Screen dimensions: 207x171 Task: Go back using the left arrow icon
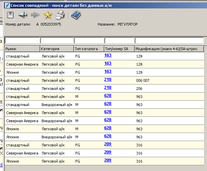pos(23,15)
